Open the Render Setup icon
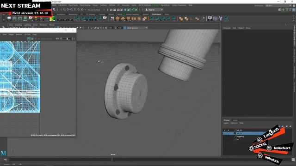The image size is (296, 166). point(129,10)
